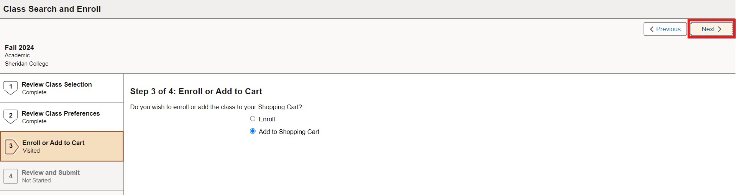Click the Add to Shopping Cart label
Viewport: 736px width, 195px height.
tap(289, 132)
